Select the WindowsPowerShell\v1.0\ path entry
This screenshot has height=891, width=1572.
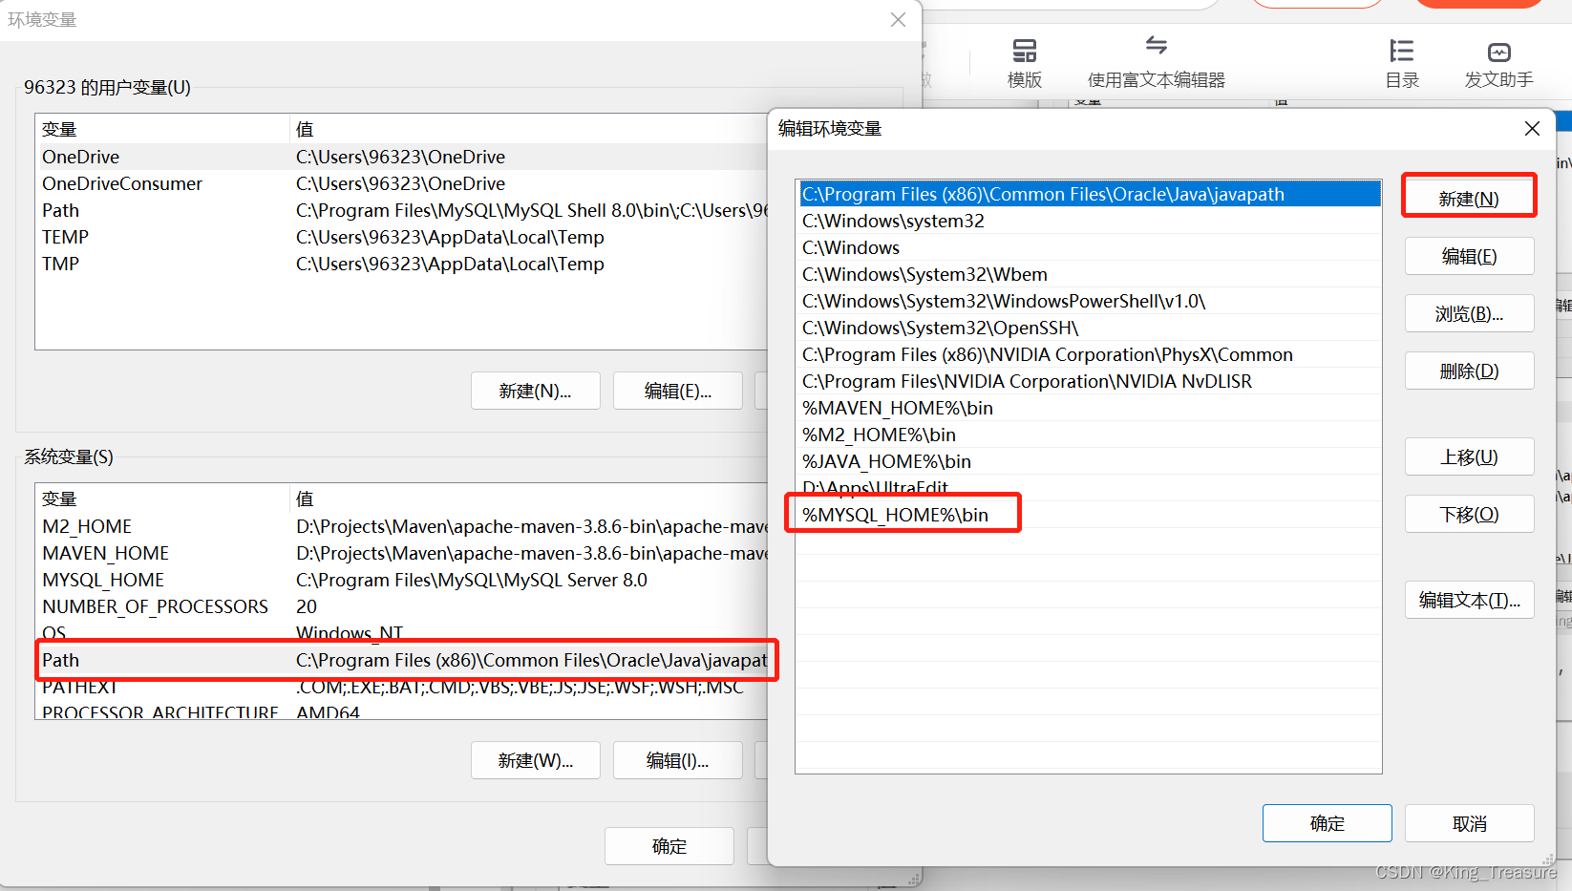1089,301
